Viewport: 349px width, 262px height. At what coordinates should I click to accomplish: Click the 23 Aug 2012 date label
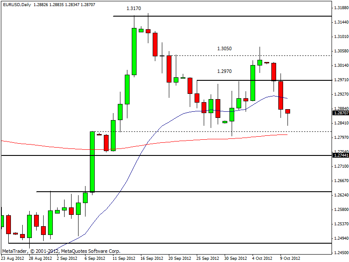click(x=13, y=258)
